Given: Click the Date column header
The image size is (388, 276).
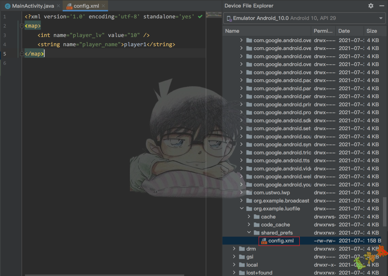Looking at the screenshot, I should click(344, 31).
